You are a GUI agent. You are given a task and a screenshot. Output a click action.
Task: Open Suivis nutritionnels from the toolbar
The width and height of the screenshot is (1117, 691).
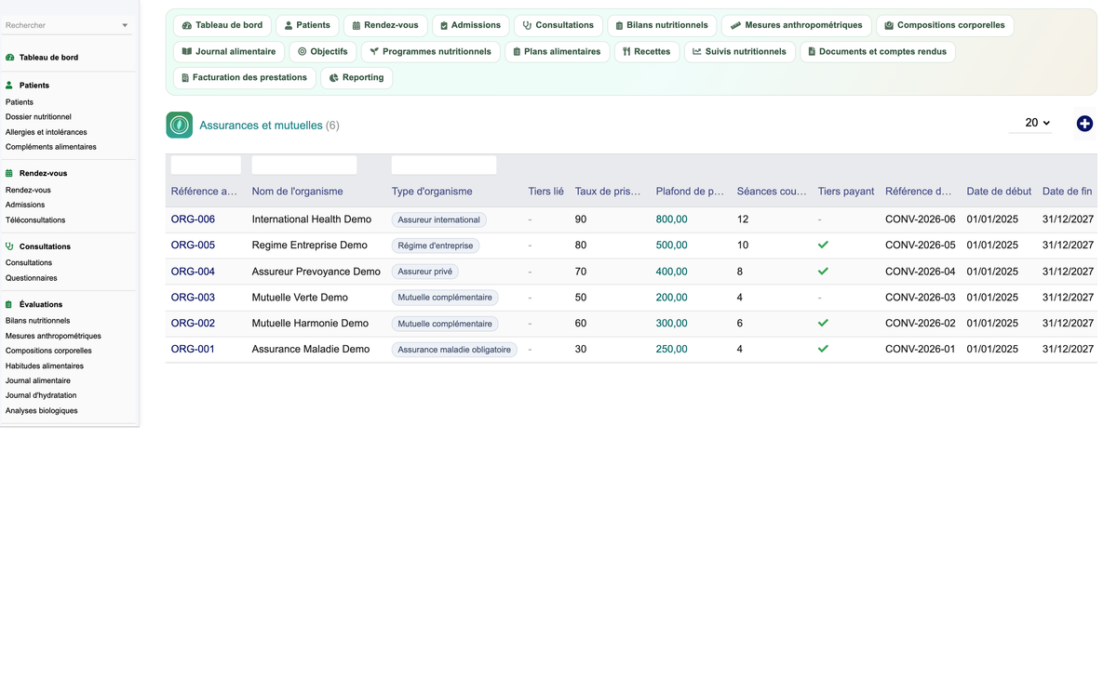pos(740,51)
